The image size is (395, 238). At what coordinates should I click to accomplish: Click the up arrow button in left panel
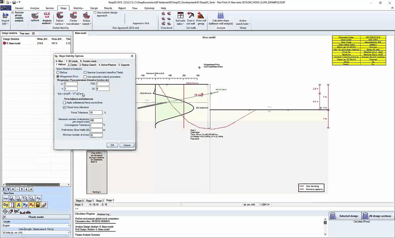(22, 189)
